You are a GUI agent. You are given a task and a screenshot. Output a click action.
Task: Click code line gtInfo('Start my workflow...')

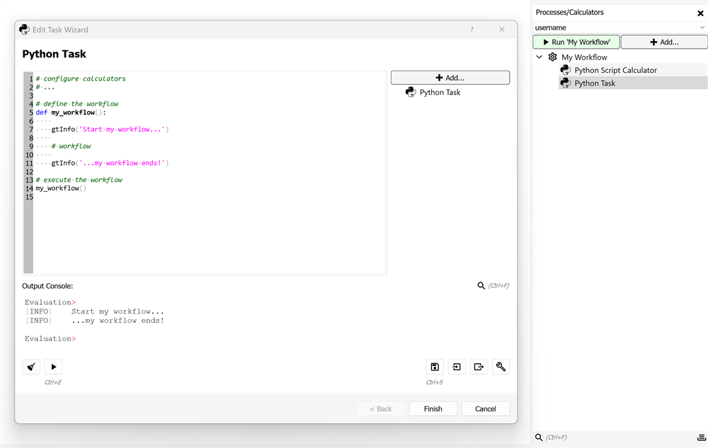tap(110, 129)
